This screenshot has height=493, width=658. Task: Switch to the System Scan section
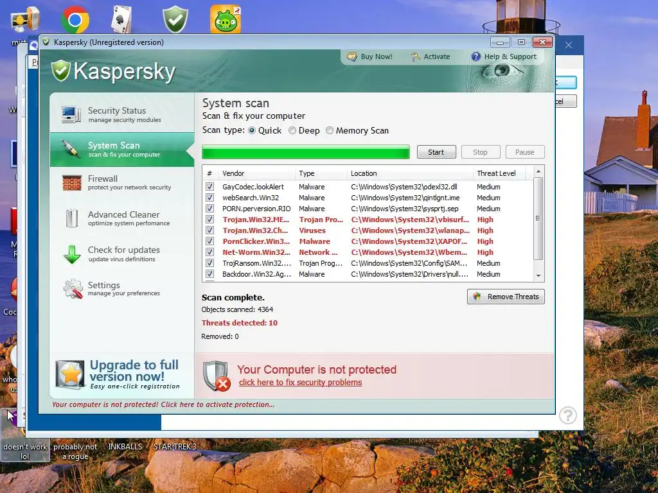coord(121,149)
